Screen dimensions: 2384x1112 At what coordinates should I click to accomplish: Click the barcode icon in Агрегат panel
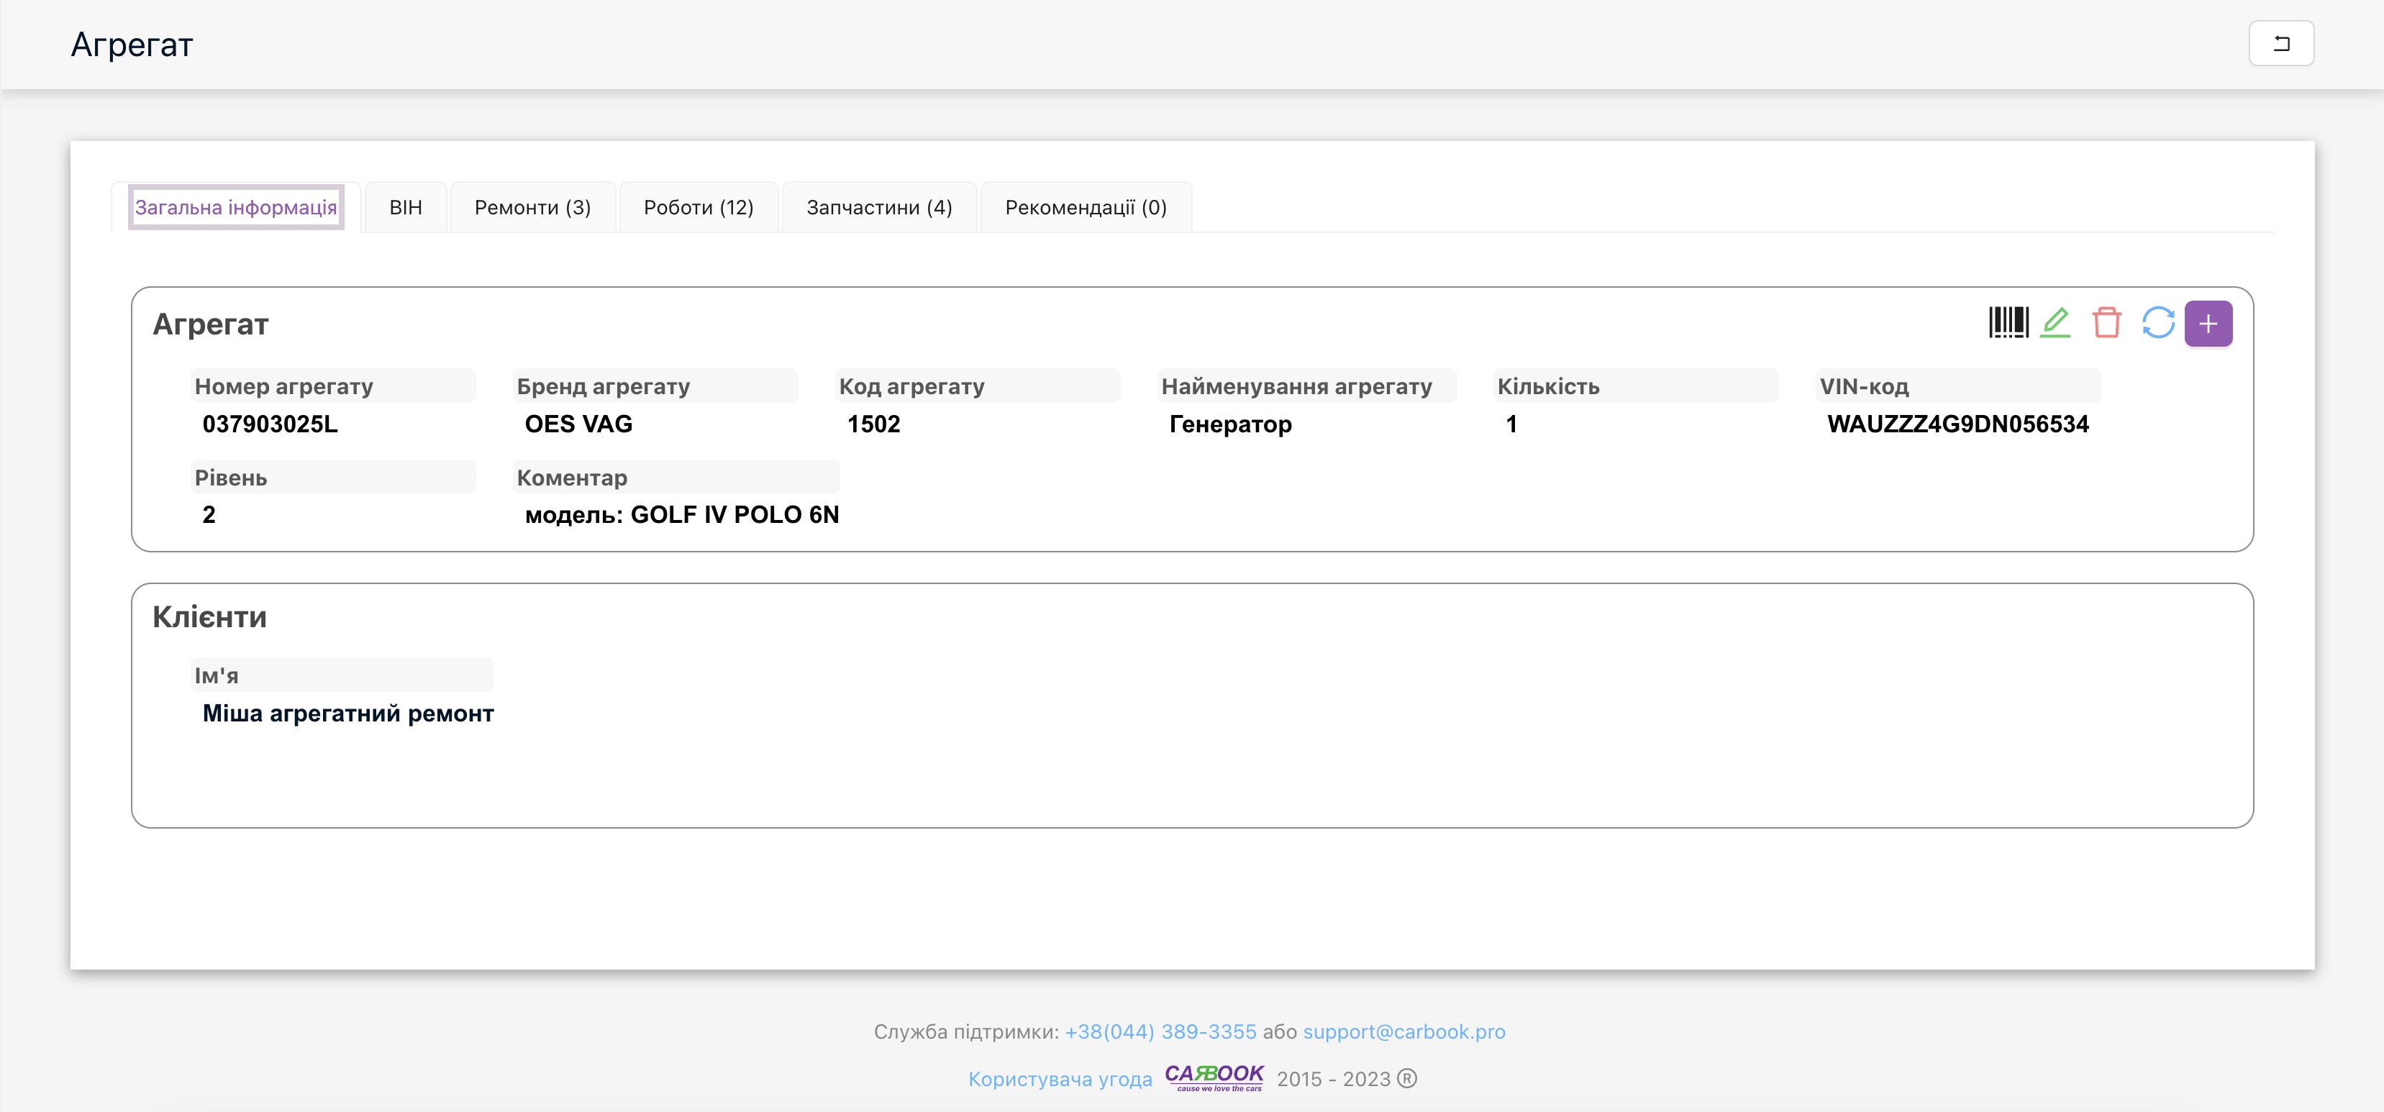tap(2007, 323)
